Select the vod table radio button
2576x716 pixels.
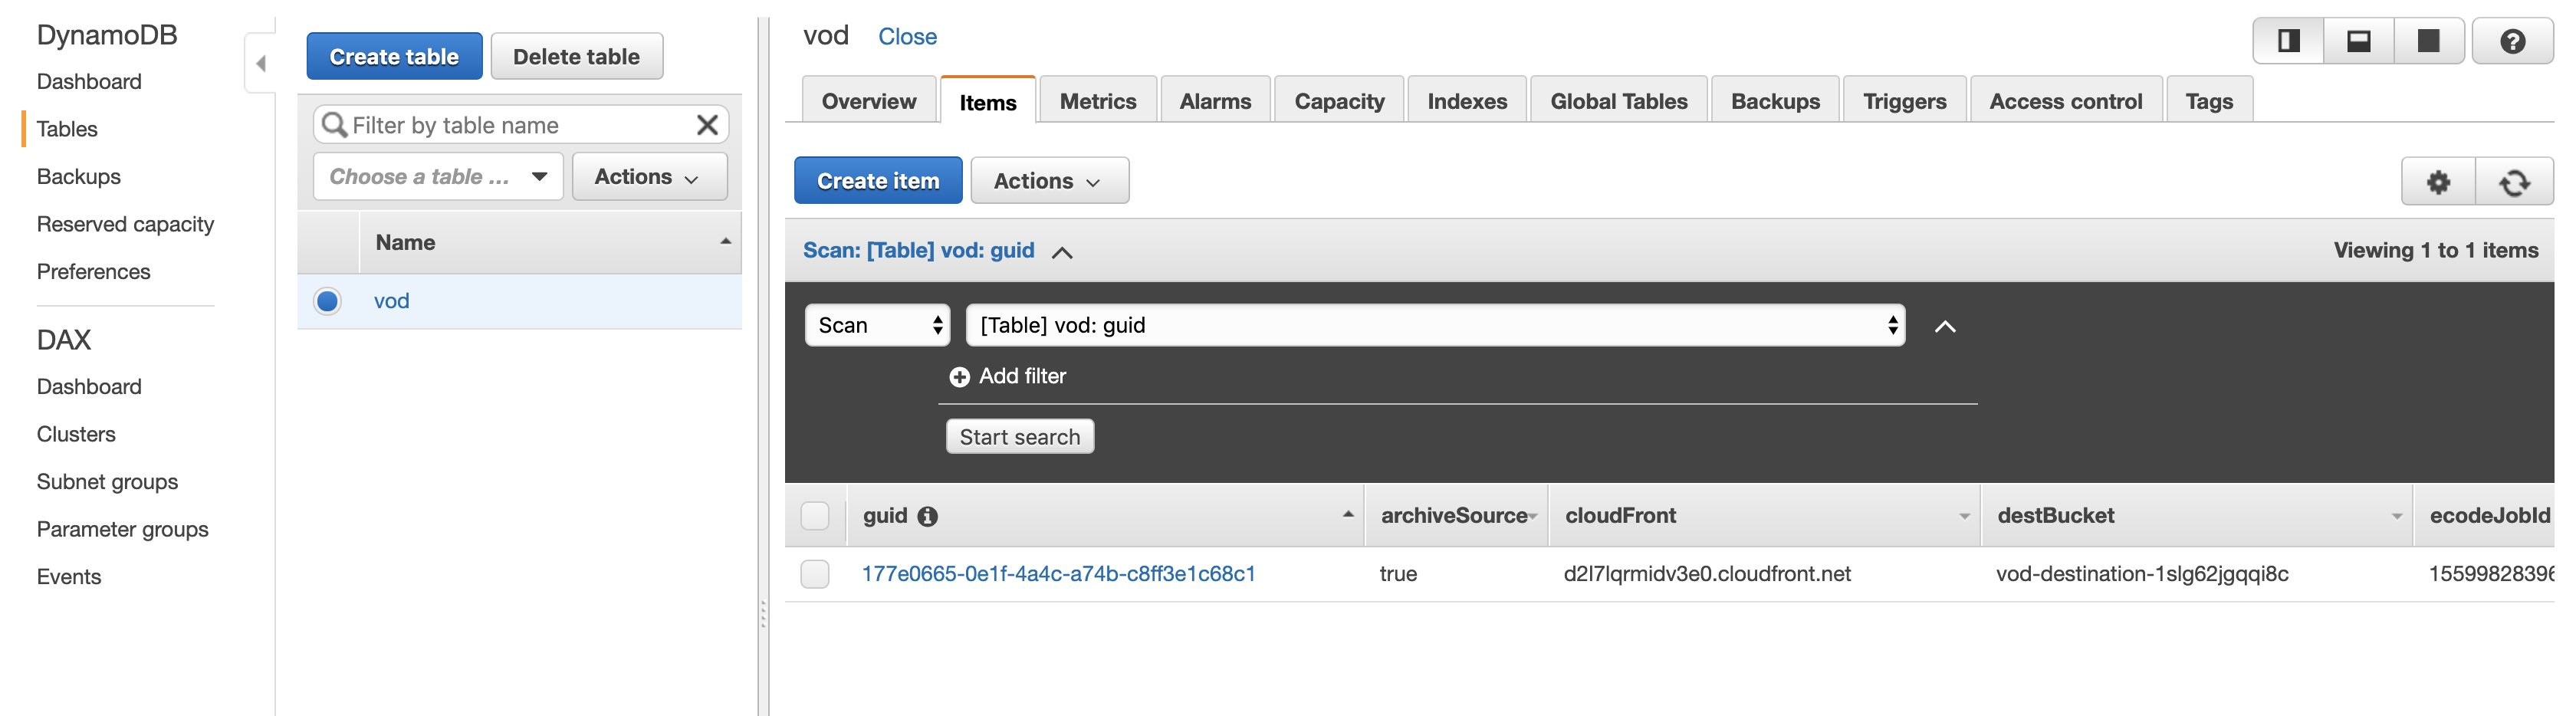(x=327, y=301)
